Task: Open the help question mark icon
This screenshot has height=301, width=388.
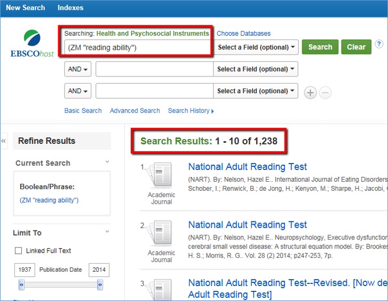Action: click(379, 44)
